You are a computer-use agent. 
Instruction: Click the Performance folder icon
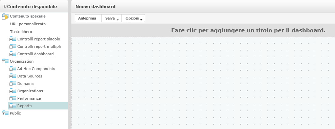click(x=13, y=98)
